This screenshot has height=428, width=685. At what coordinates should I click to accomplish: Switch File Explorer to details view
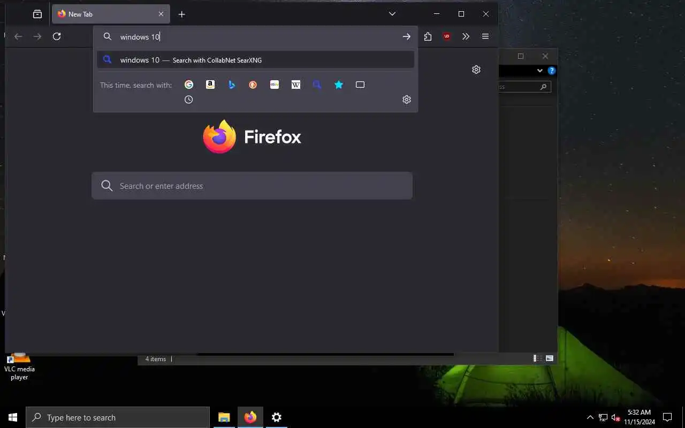(x=538, y=358)
